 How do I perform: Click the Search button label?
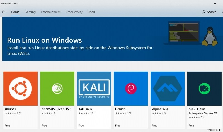[x=212, y=12]
